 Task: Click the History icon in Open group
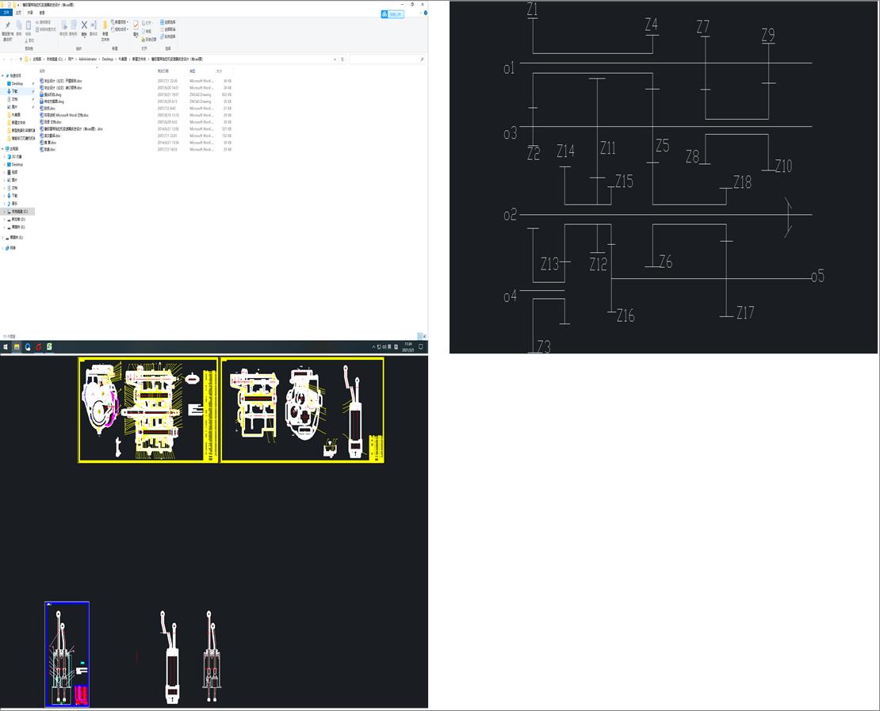[144, 40]
